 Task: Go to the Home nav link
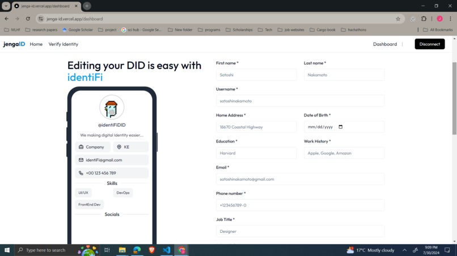click(36, 44)
